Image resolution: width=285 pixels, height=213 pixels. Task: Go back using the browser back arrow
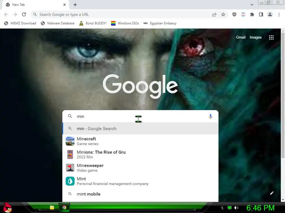pos(6,14)
